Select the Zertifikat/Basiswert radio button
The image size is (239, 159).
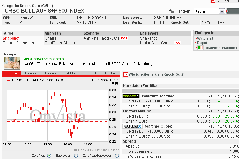point(117,156)
